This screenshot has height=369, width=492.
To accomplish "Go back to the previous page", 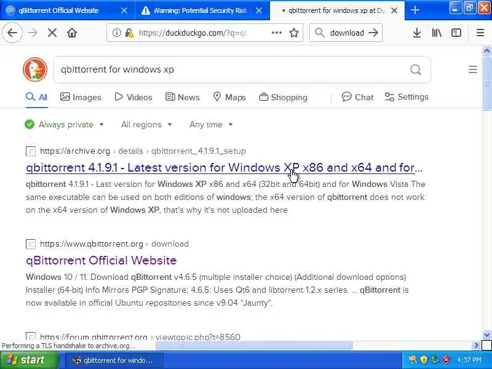I will coord(12,33).
